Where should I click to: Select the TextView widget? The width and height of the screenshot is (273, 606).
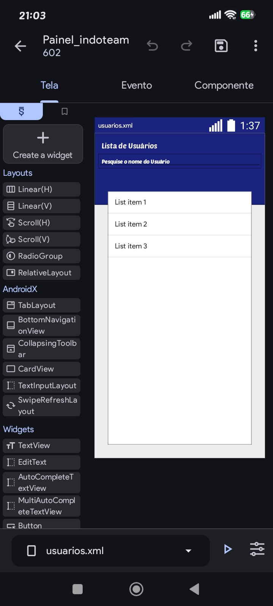click(42, 445)
